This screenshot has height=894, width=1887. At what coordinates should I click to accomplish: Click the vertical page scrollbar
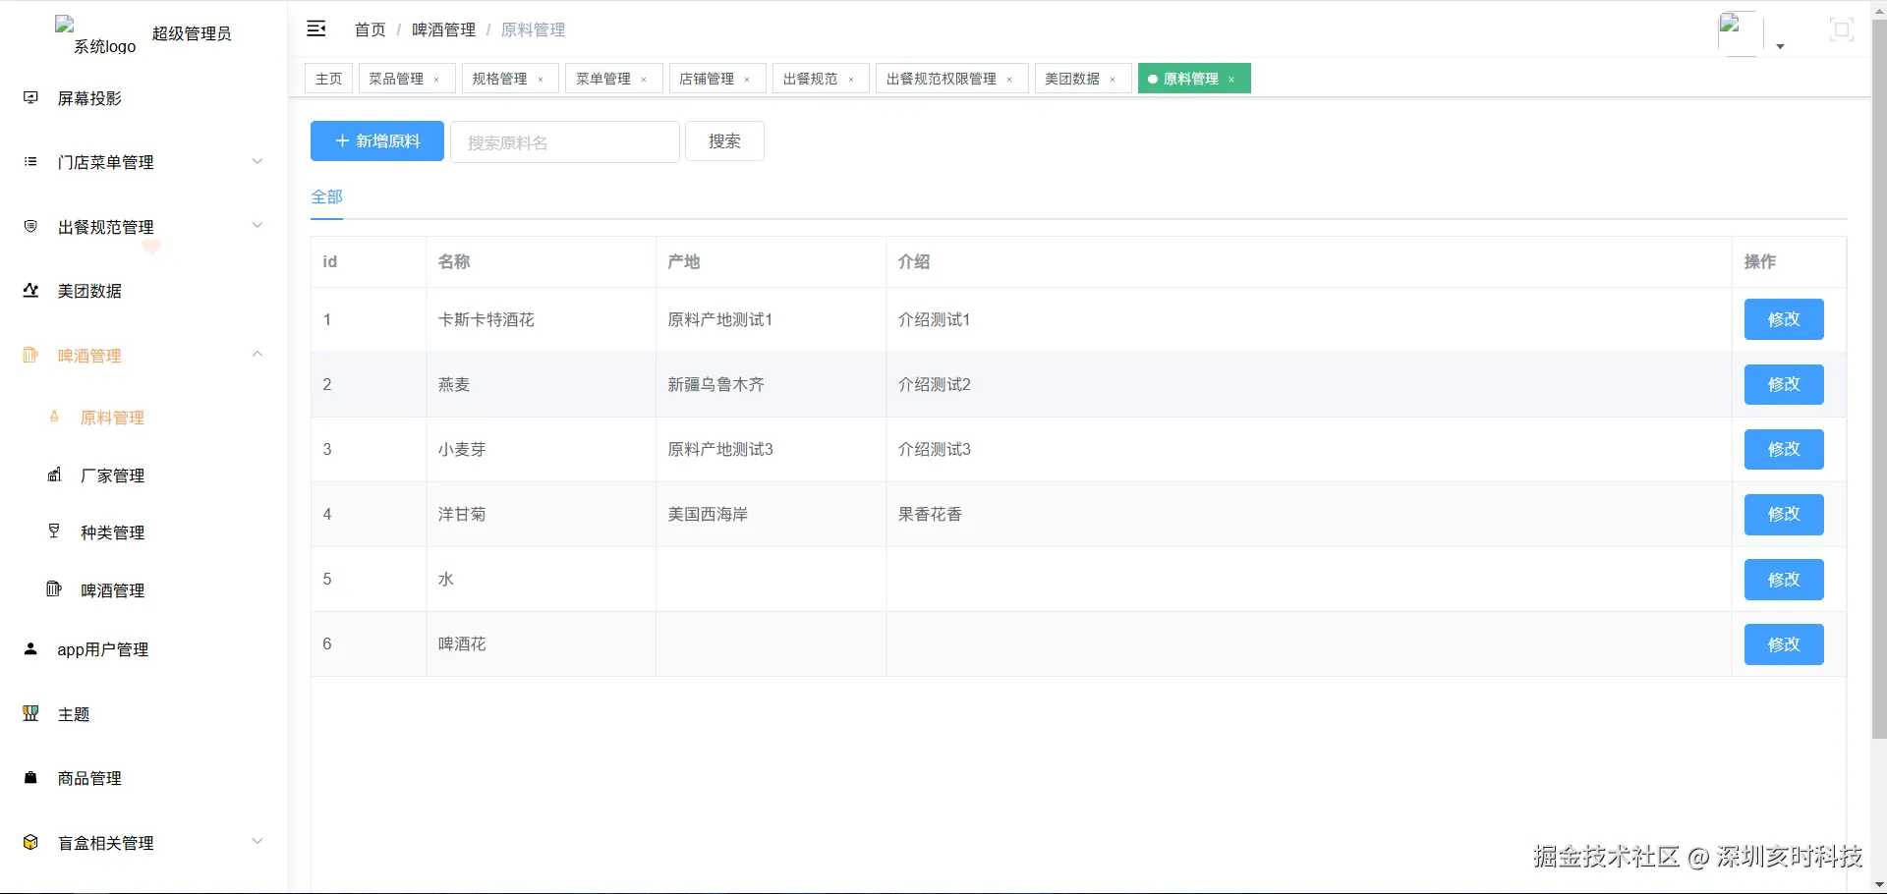pos(1878,378)
